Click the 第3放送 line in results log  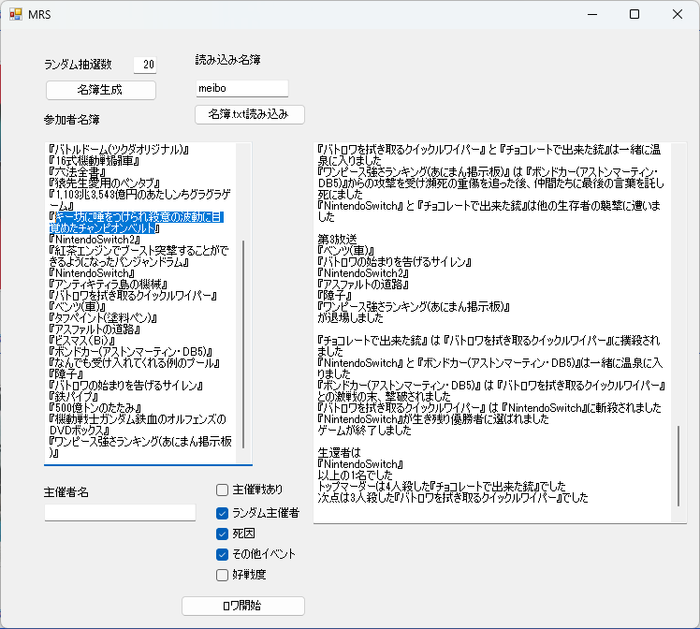(x=339, y=239)
